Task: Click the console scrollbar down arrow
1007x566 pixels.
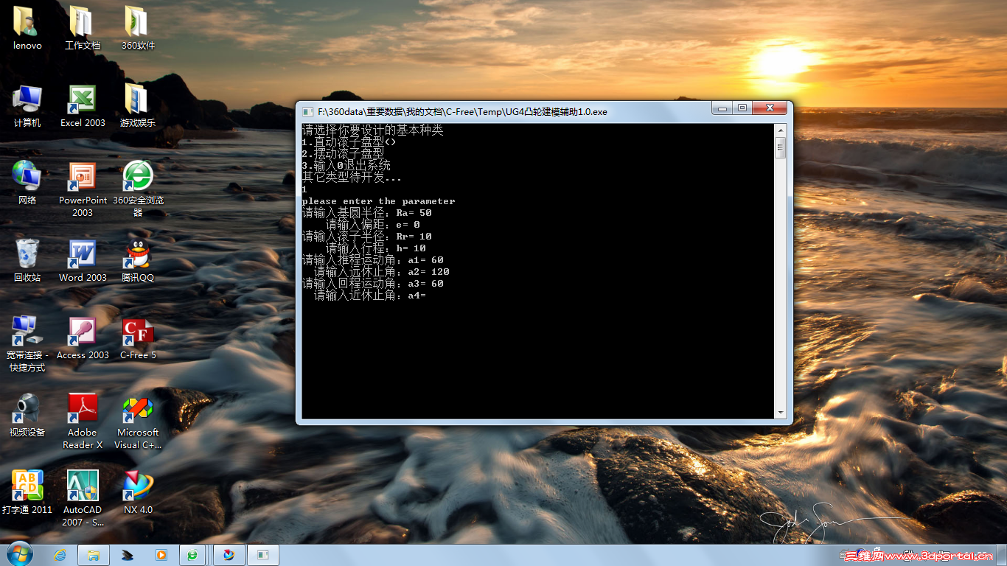Action: (x=780, y=413)
